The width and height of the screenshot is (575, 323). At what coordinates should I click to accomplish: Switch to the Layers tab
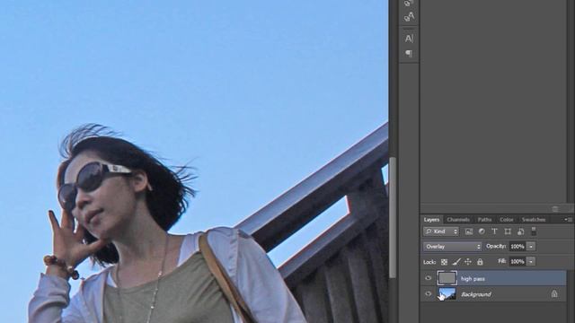point(431,219)
